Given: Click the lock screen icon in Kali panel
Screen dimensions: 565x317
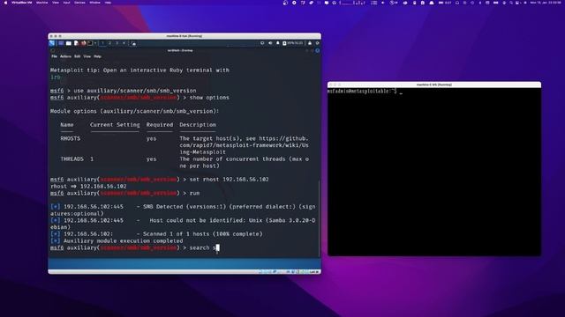Looking at the screenshot, I should [310, 43].
